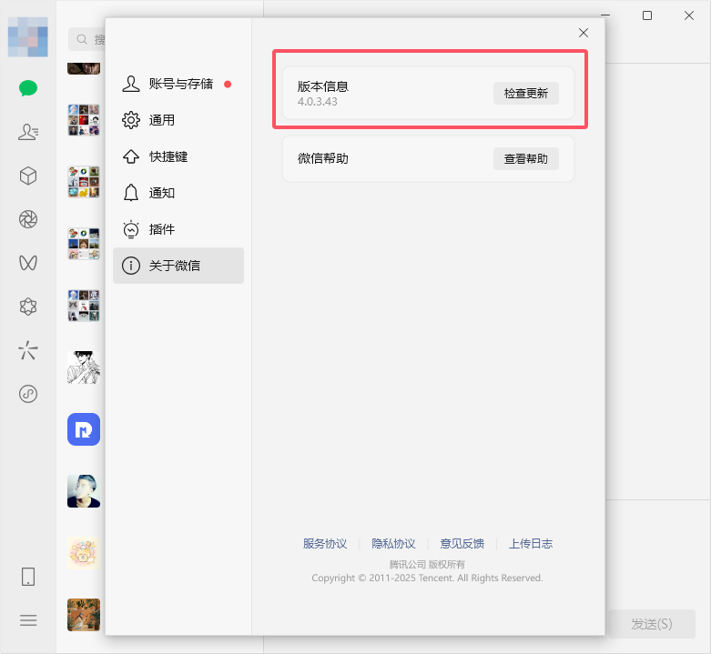Open the Channels butterfly icon
This screenshot has width=711, height=654.
point(28,263)
